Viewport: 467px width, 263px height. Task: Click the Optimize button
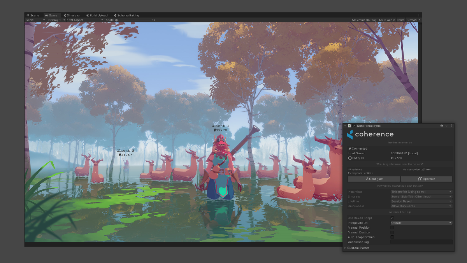pyautogui.click(x=427, y=179)
